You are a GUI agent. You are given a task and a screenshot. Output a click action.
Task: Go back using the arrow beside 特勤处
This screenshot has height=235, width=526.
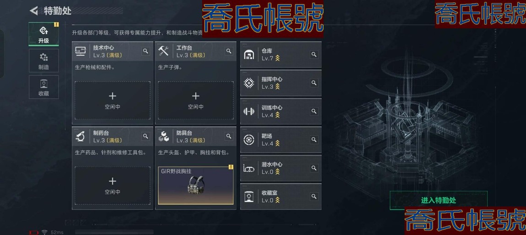click(33, 10)
